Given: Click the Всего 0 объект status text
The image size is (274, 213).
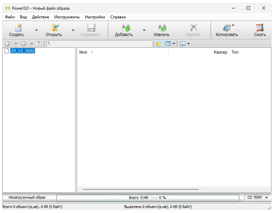Looking at the screenshot, I should point(33,207).
